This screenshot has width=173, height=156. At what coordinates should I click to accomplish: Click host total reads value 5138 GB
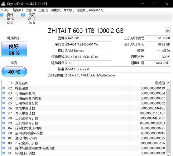(158, 38)
